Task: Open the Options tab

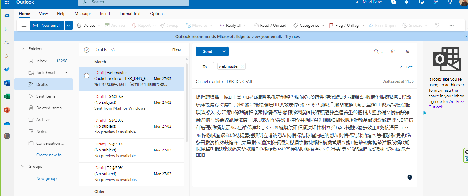Action: (157, 14)
